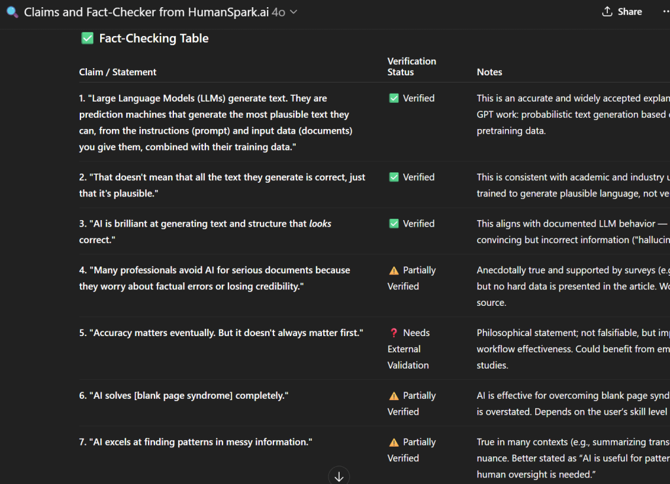This screenshot has width=670, height=484.
Task: Select the Verification Status column header
Action: tap(412, 66)
